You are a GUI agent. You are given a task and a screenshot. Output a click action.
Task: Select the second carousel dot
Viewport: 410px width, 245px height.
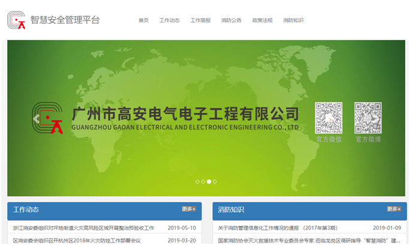point(203,181)
